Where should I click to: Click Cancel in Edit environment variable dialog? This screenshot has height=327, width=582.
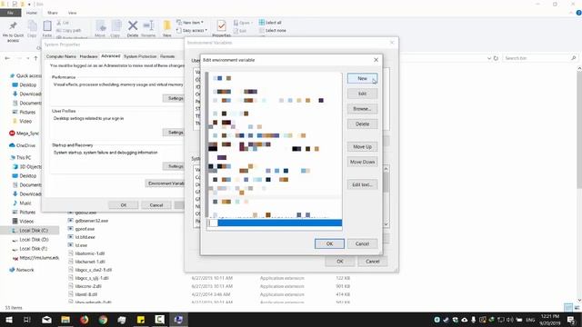tap(362, 243)
